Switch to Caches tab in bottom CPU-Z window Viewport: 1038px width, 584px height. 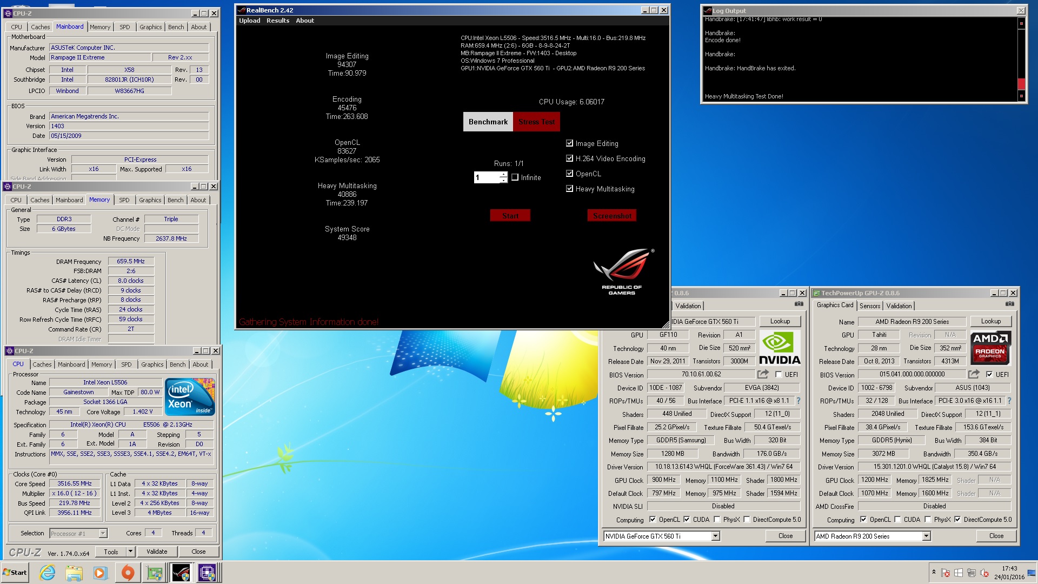pos(42,364)
